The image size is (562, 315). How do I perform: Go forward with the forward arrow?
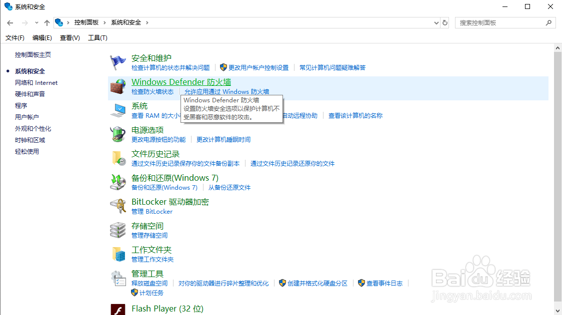pyautogui.click(x=24, y=23)
